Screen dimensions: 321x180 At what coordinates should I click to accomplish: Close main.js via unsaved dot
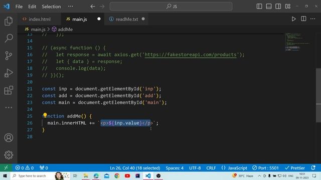click(99, 19)
